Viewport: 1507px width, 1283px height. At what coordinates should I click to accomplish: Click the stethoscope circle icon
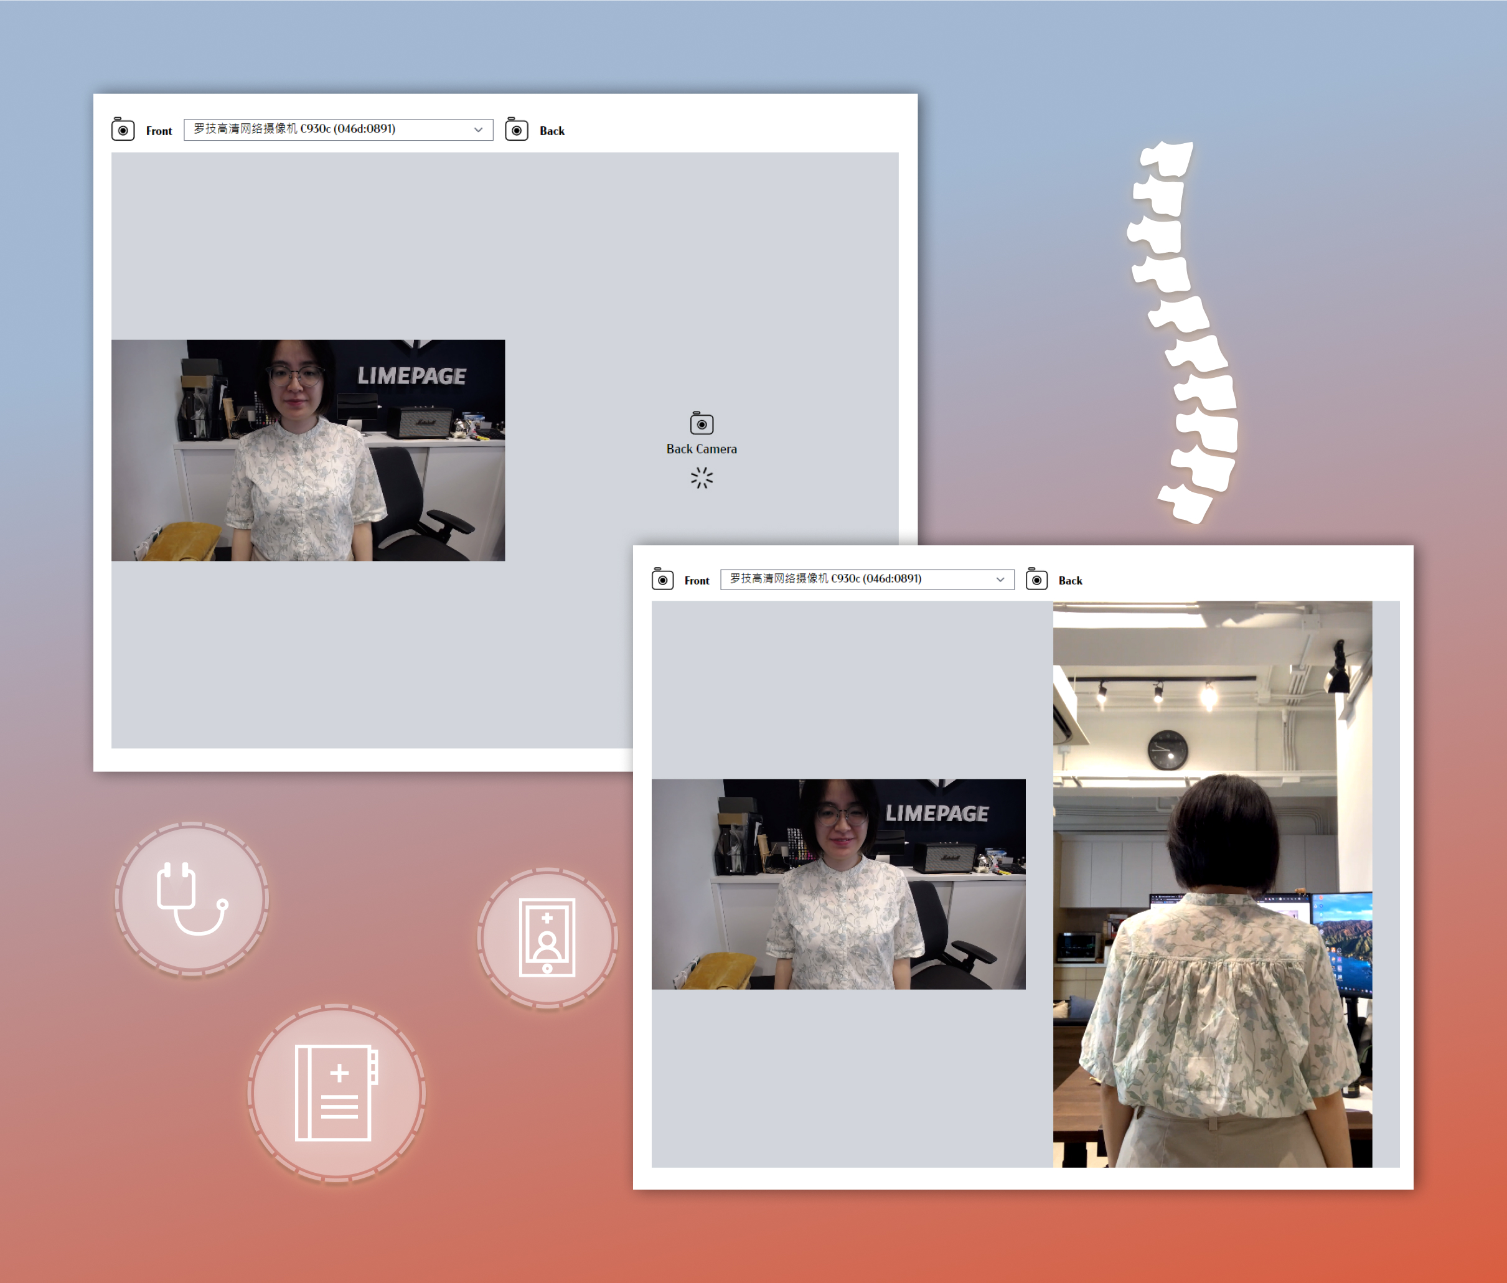tap(192, 898)
